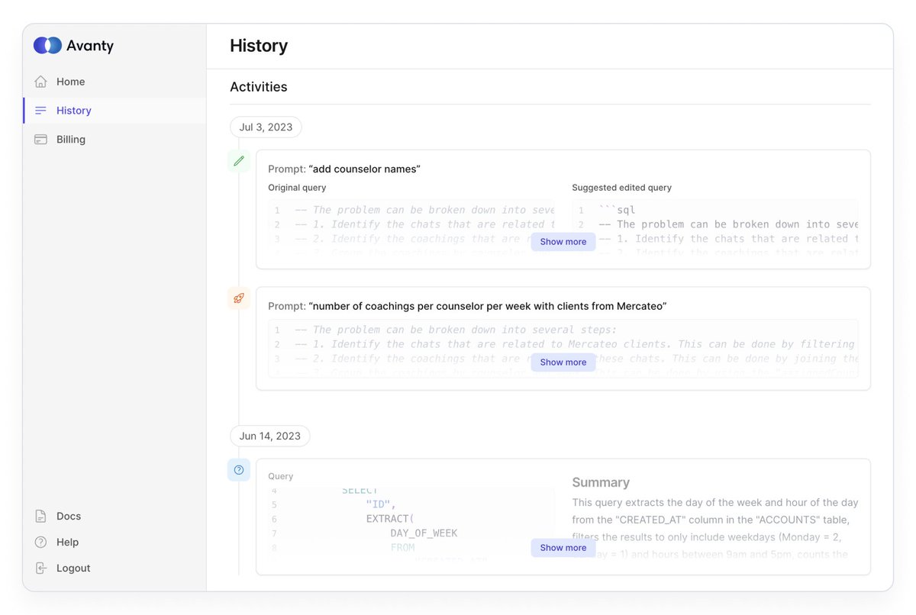This screenshot has height=615, width=916.
Task: Click the "Suggested edited query" label
Action: [x=622, y=188]
